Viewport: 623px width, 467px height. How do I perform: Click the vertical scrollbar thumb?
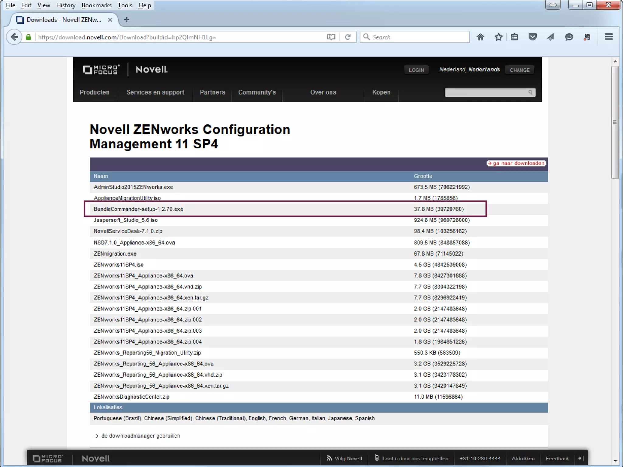(615, 122)
